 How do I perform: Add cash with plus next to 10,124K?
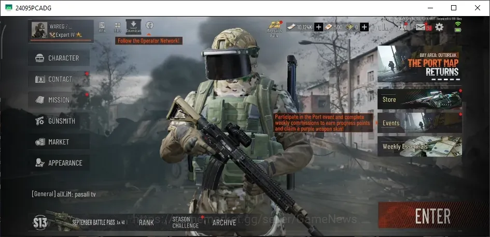click(318, 27)
